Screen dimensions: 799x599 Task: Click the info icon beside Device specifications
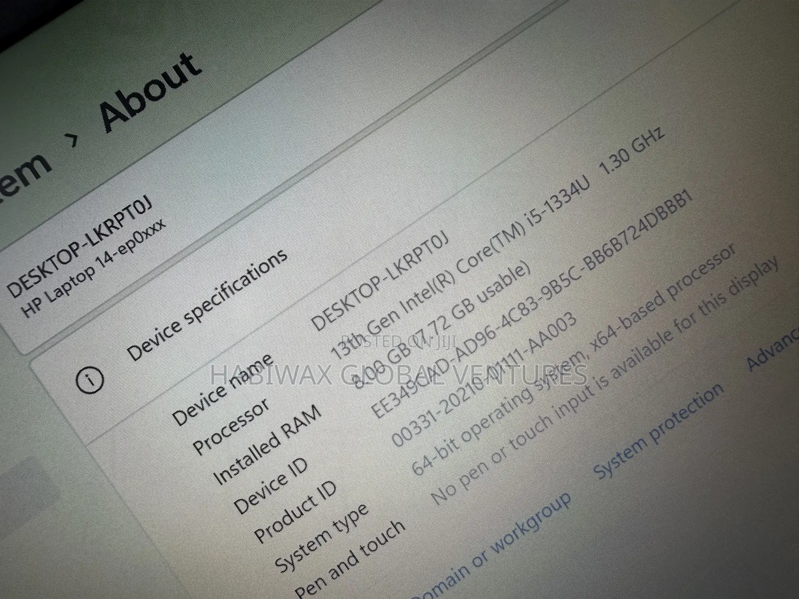(x=90, y=380)
